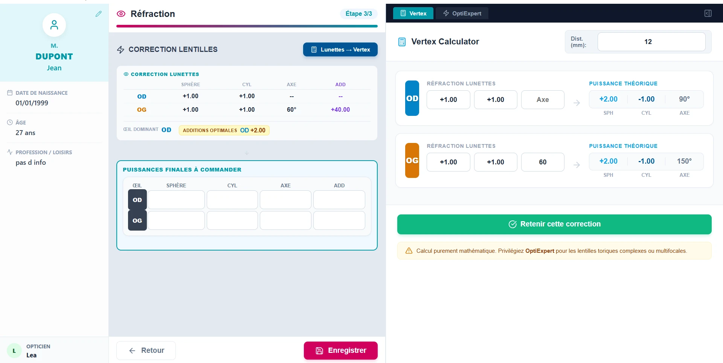This screenshot has height=363, width=723.
Task: Click the Enregistrer button
Action: point(341,351)
